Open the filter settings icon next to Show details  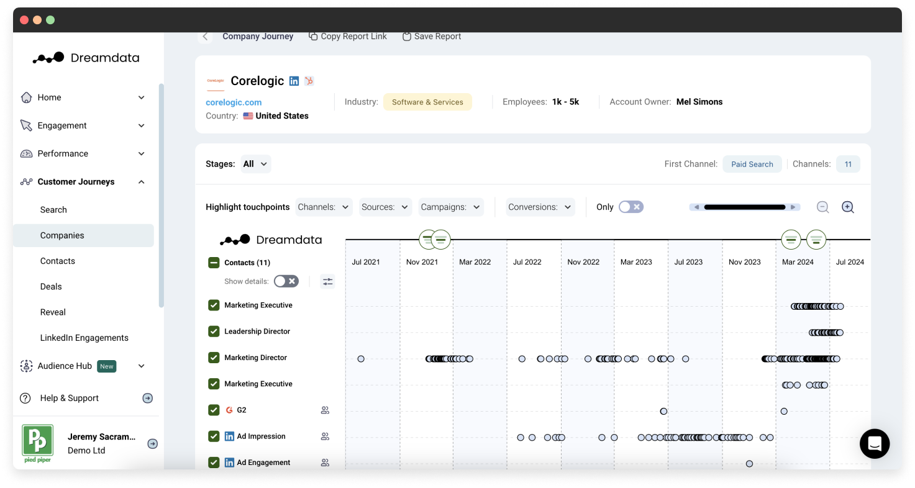[328, 281]
